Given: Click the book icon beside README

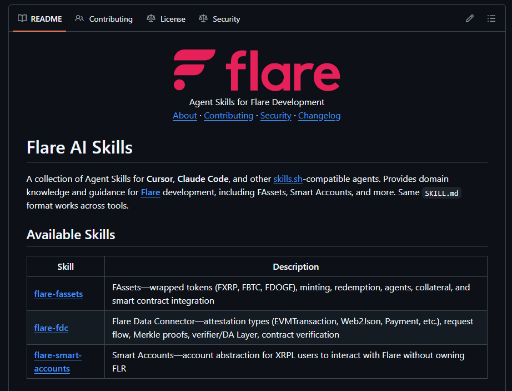Looking at the screenshot, I should 22,18.
